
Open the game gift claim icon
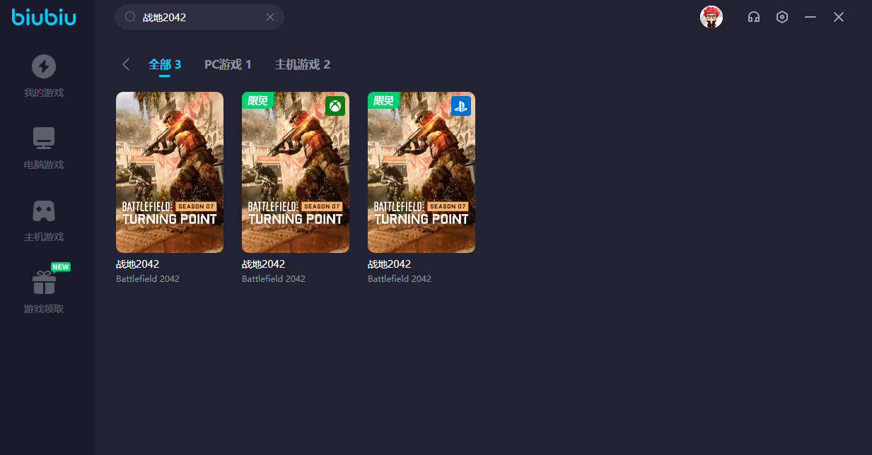[44, 283]
